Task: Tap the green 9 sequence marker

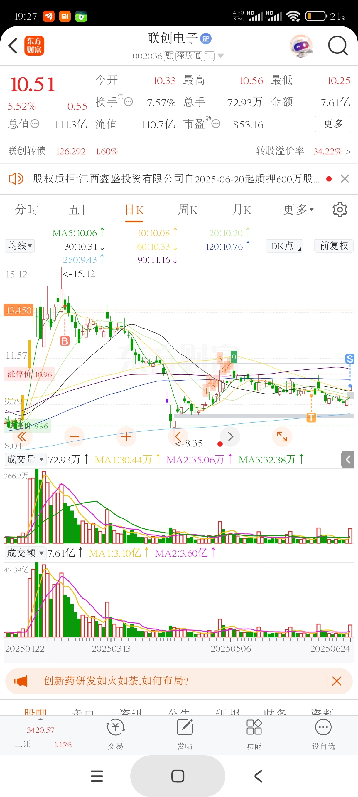Action: [234, 357]
